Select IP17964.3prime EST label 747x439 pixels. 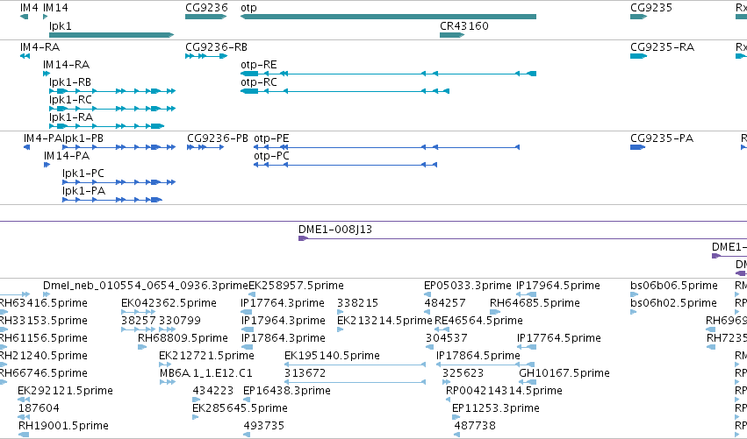pos(283,321)
